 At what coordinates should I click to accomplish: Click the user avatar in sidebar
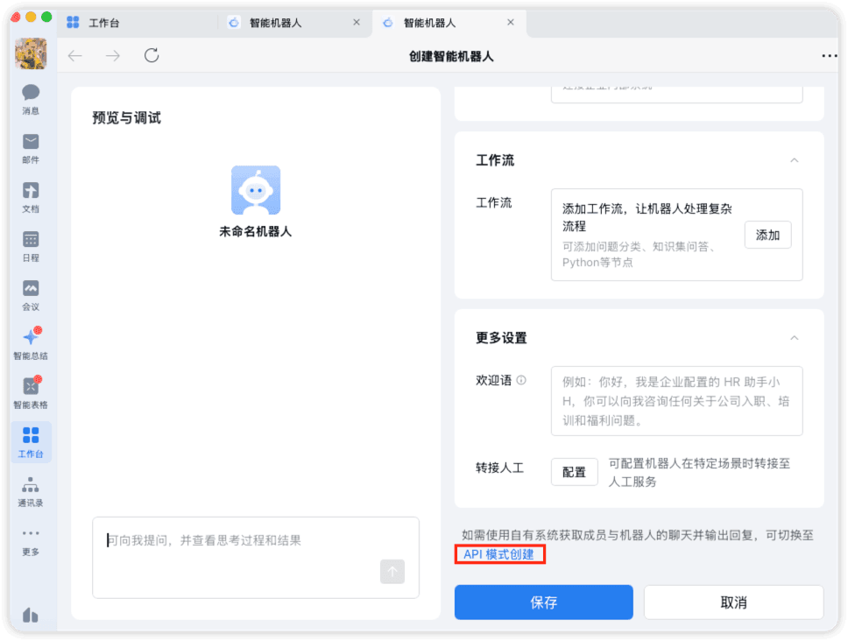tap(31, 53)
